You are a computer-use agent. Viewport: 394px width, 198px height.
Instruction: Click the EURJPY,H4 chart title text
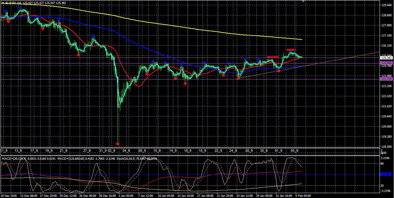14,3
